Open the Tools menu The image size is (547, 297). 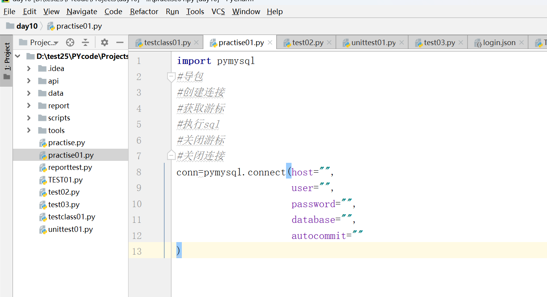click(x=195, y=11)
